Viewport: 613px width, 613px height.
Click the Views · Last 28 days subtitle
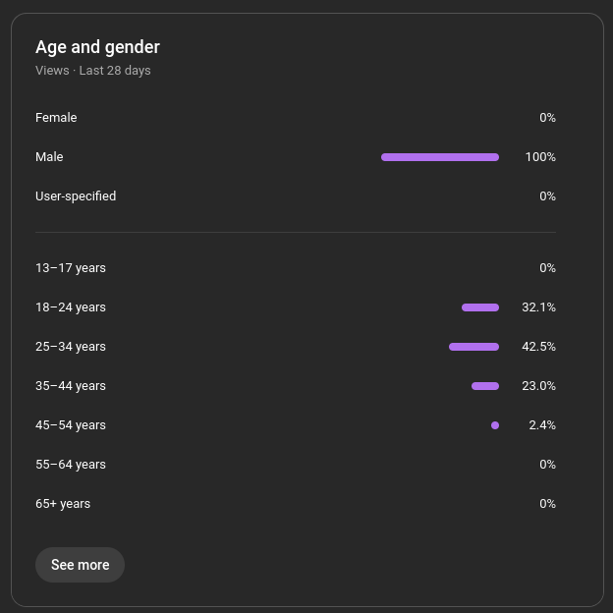click(93, 71)
